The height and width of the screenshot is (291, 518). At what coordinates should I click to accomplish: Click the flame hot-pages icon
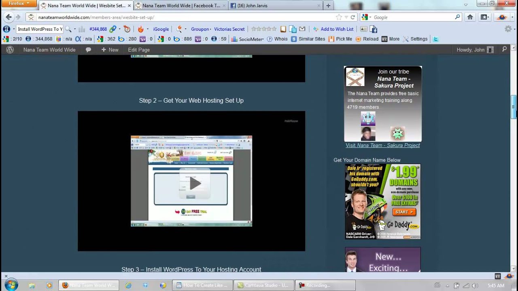141,29
